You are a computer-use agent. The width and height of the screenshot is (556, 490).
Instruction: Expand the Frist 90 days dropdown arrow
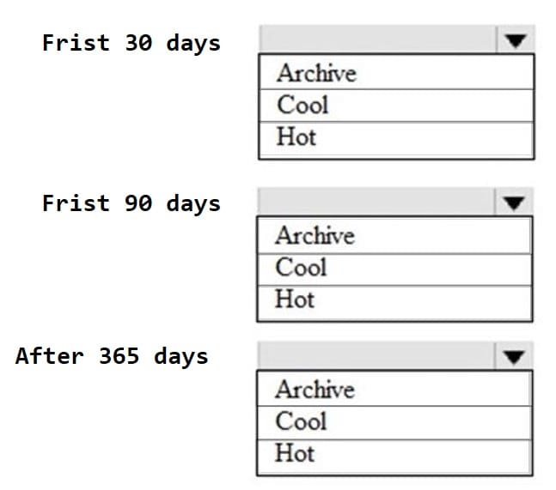(x=514, y=203)
